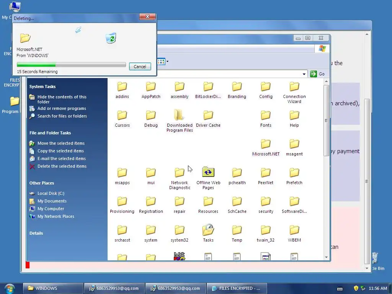Open the addins folder

pos(122,90)
